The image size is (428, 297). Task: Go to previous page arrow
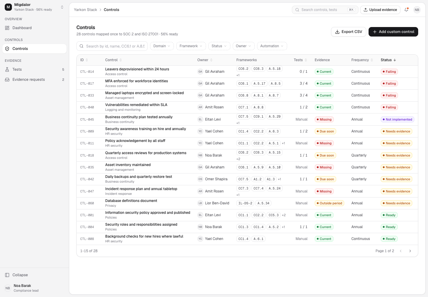pyautogui.click(x=401, y=251)
